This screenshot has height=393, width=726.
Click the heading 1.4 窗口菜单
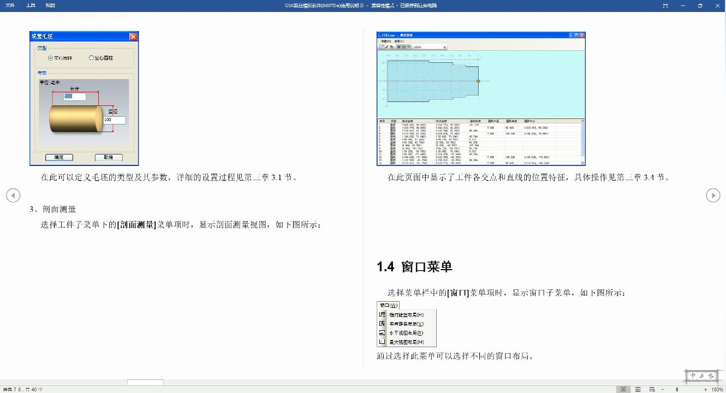coord(414,266)
